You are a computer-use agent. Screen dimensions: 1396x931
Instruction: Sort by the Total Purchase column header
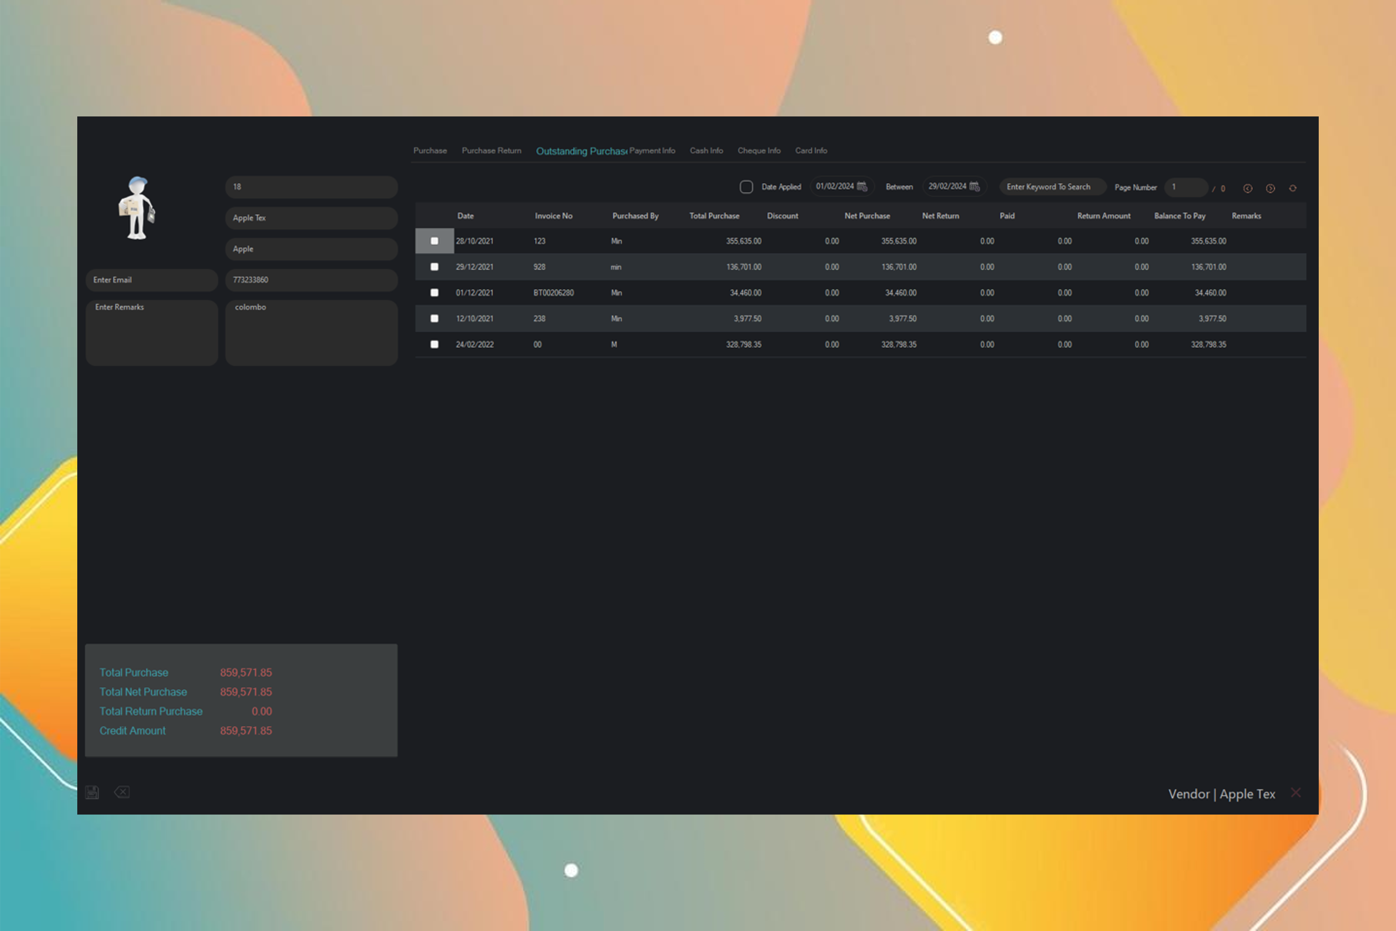pos(715,216)
